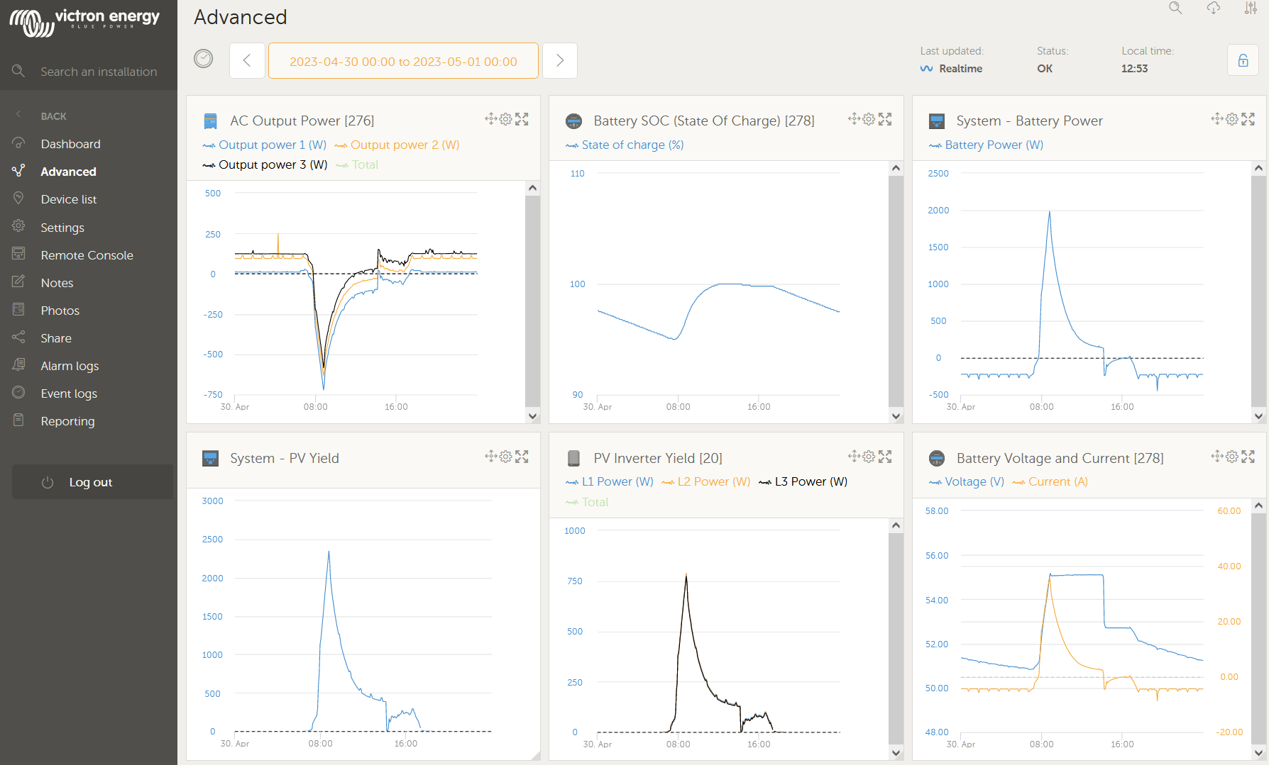Open PV Inverter Yield widget settings gear

click(x=869, y=457)
